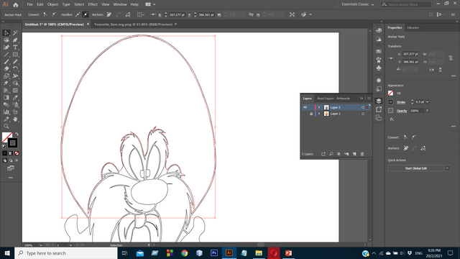Click the Illustrator Home icon
The height and width of the screenshot is (259, 460).
click(16, 5)
